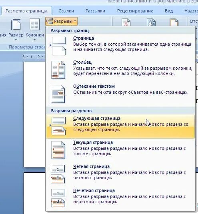Viewport: 198px width, 214px height.
Task: Select Четная страница section break
Action: point(120,174)
